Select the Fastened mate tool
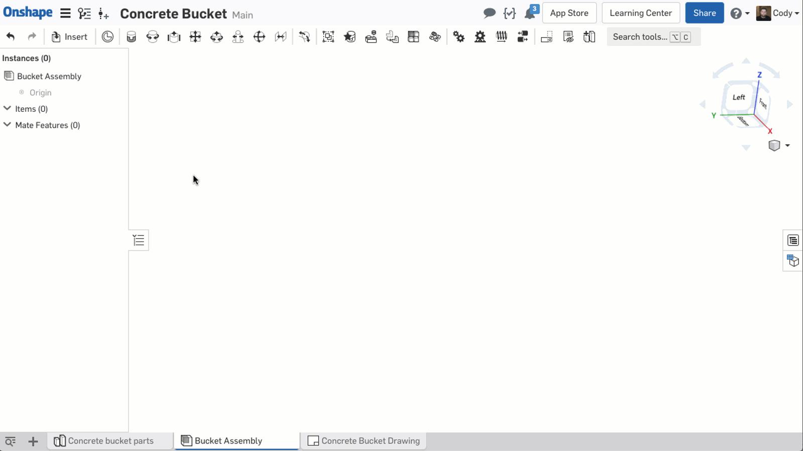 pyautogui.click(x=131, y=37)
